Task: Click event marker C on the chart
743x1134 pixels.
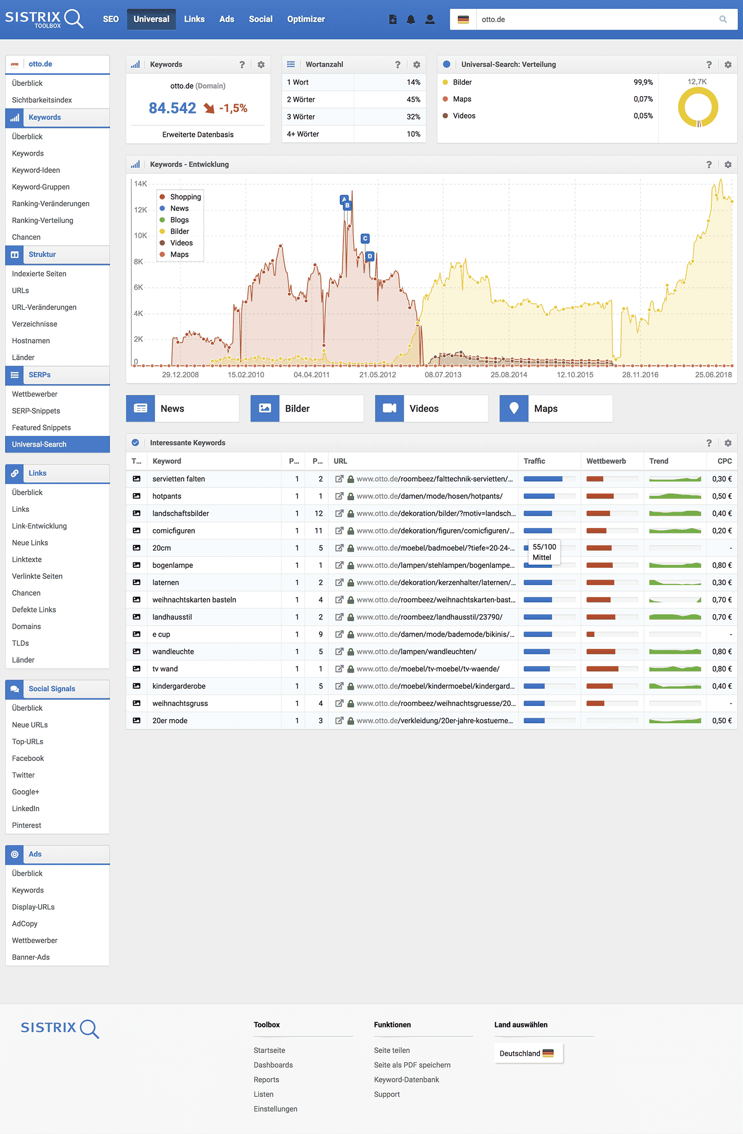Action: pos(365,238)
